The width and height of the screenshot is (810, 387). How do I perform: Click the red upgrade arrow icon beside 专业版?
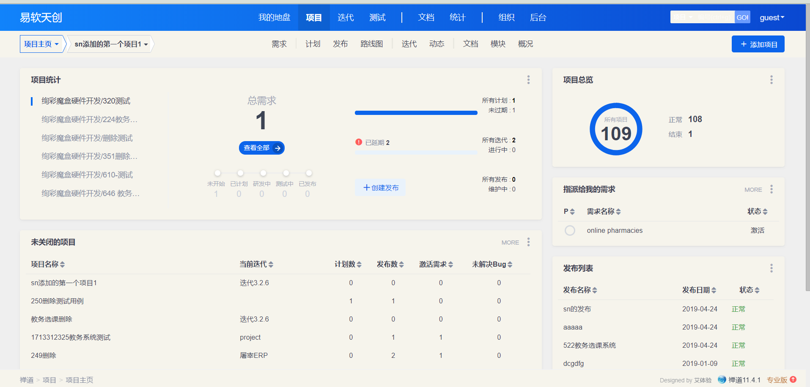pyautogui.click(x=793, y=379)
